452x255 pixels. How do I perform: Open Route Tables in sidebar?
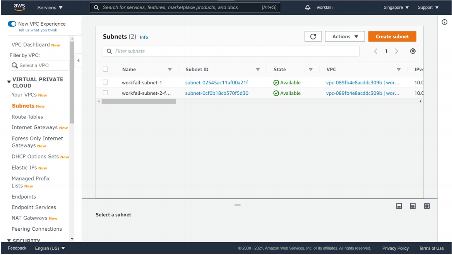(x=27, y=116)
